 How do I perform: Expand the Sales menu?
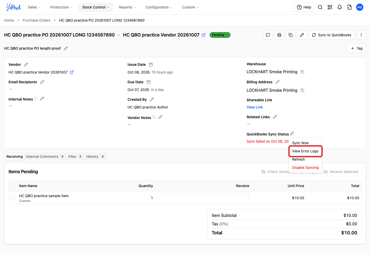(x=34, y=7)
